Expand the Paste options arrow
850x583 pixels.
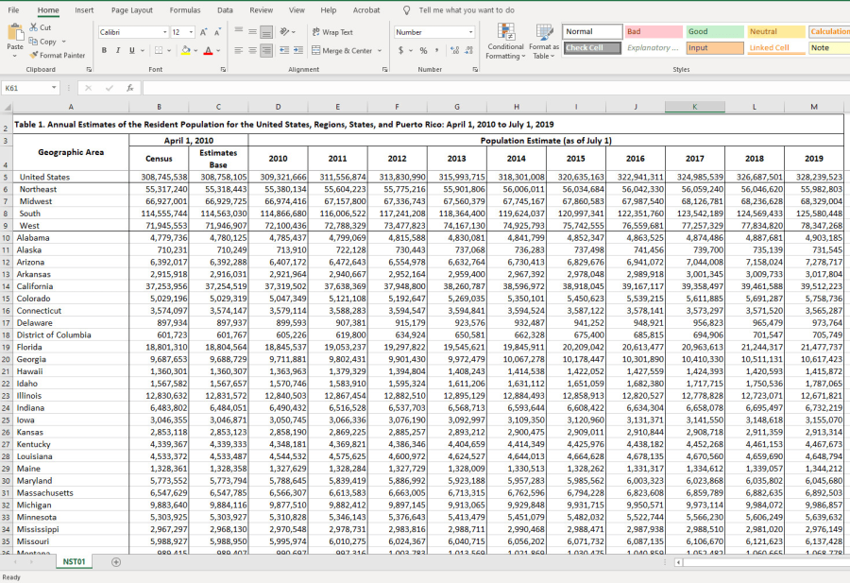coord(15,56)
